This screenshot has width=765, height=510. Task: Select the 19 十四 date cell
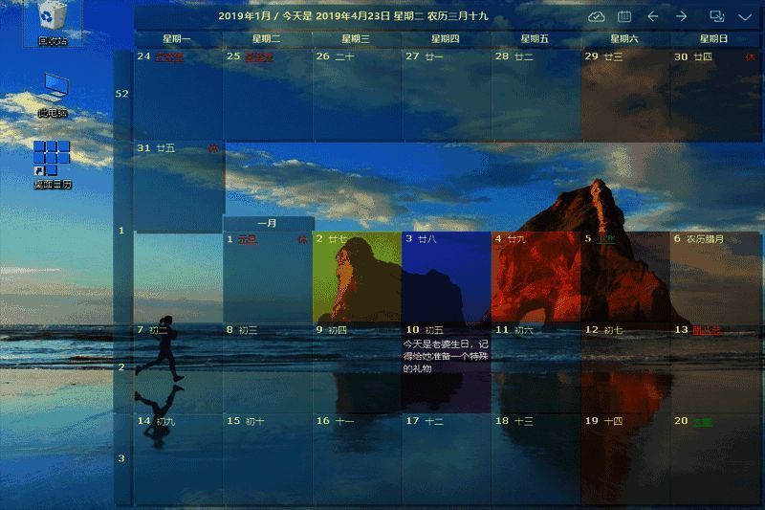(625, 458)
